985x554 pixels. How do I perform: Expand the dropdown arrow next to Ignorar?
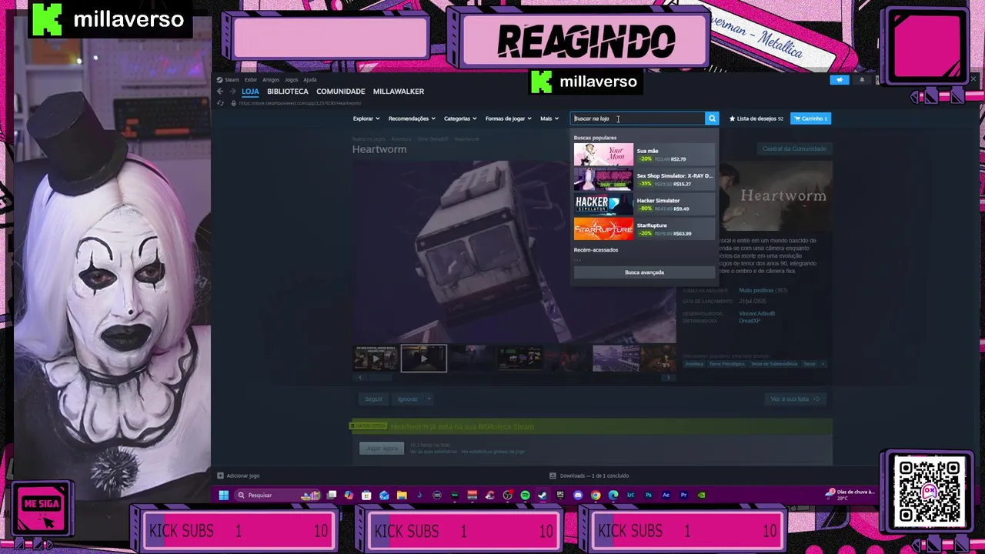(x=429, y=399)
